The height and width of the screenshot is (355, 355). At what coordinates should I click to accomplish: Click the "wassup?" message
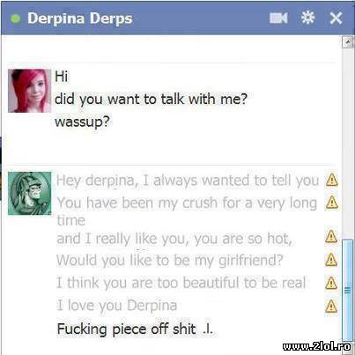tap(82, 122)
